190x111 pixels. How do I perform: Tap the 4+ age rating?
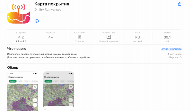click(x=51, y=37)
